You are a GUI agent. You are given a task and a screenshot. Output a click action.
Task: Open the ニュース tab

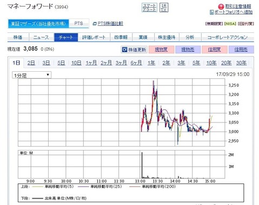41,37
